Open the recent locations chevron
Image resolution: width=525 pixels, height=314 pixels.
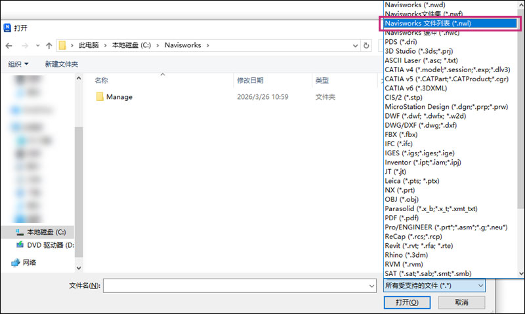pyautogui.click(x=38, y=45)
